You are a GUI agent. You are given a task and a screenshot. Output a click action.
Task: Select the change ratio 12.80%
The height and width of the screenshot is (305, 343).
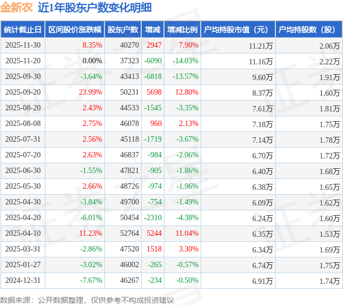[x=187, y=92]
